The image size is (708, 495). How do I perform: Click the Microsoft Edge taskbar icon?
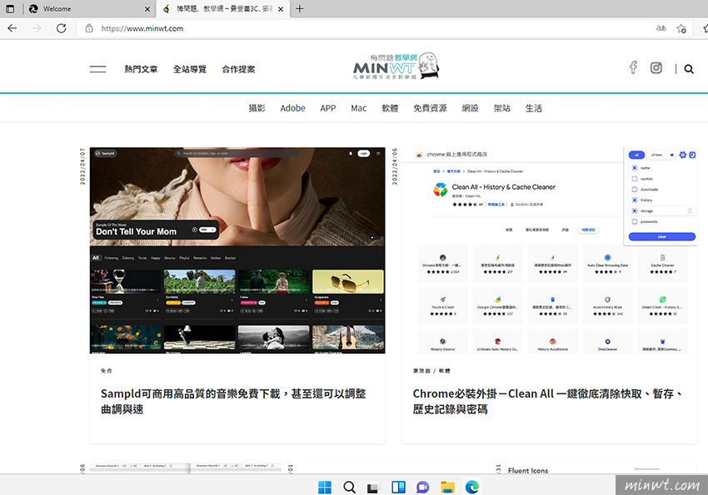471,487
